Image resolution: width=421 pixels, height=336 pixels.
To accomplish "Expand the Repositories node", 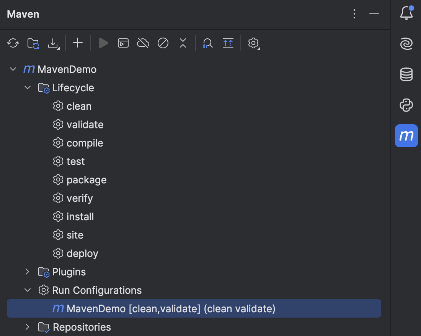I will coord(27,327).
